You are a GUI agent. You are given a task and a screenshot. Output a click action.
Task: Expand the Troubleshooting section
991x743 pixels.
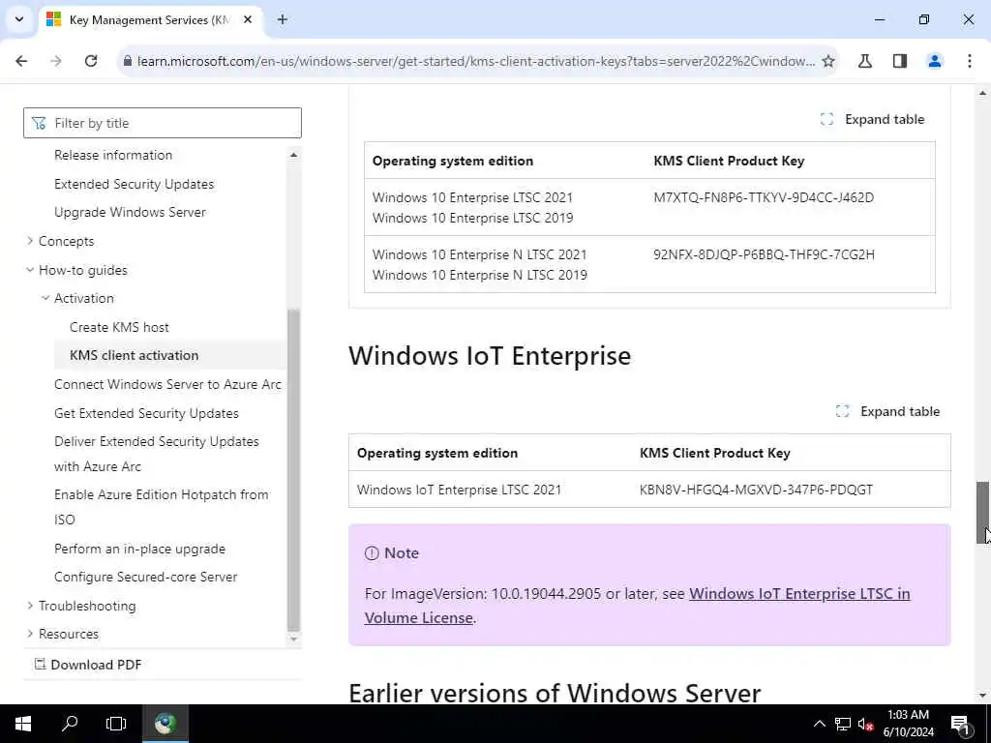coord(87,606)
